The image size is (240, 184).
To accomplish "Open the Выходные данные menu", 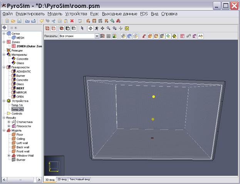I will tap(119, 14).
